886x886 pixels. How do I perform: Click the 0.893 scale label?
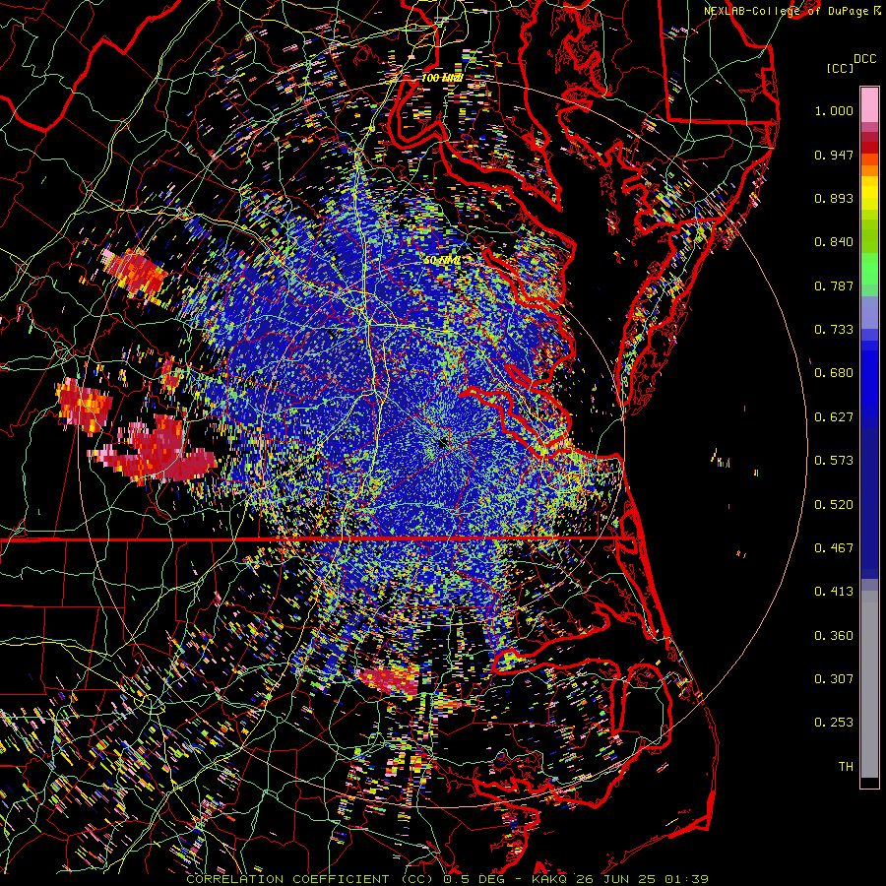(834, 198)
